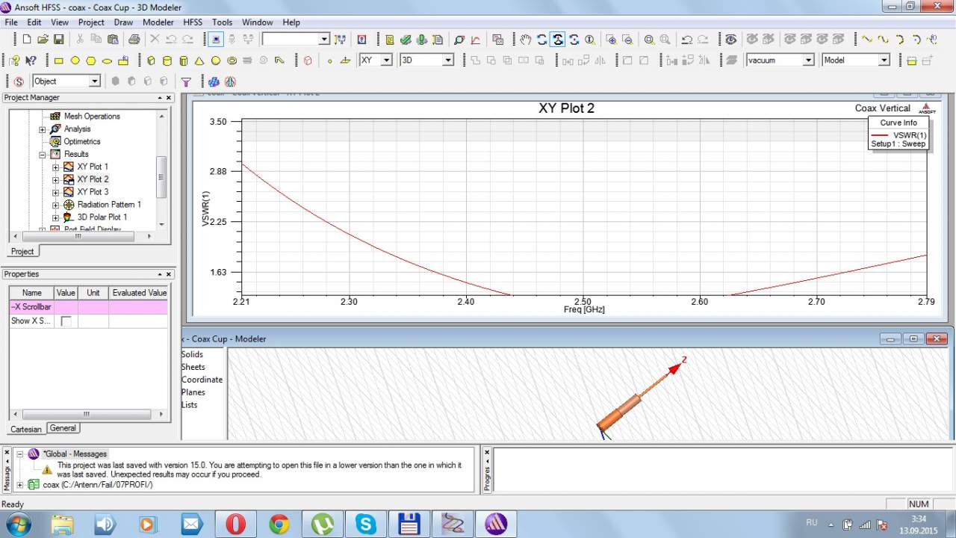This screenshot has height=538, width=956.
Task: Select the Draw cone tool
Action: click(x=199, y=61)
